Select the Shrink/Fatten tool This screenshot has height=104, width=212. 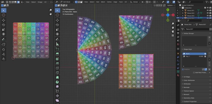point(58,96)
